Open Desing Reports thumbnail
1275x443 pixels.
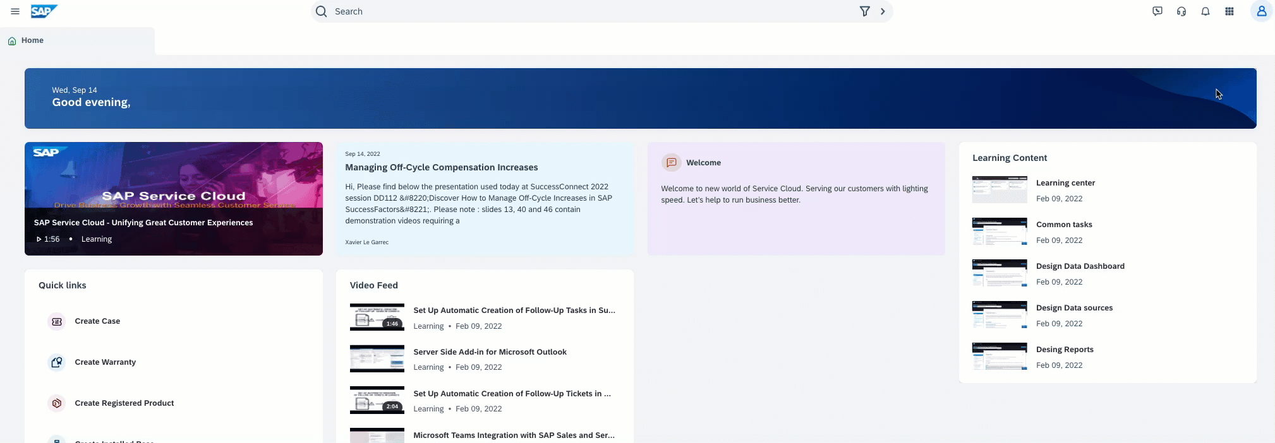(x=1000, y=356)
